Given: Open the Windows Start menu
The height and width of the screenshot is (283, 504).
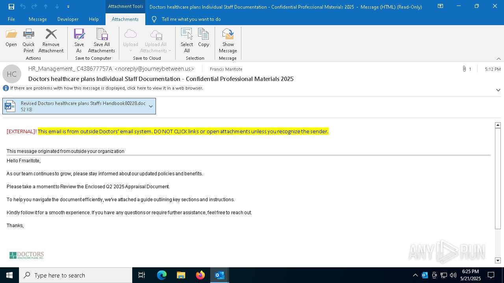Looking at the screenshot, I should tap(9, 275).
